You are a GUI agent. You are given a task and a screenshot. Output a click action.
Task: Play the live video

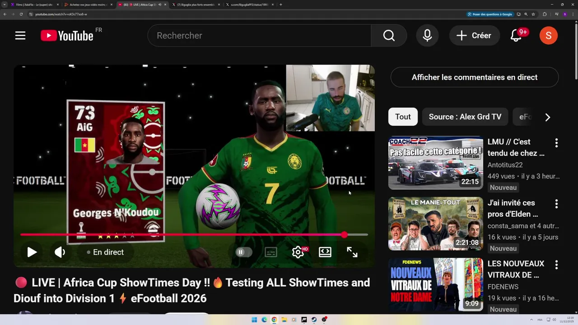[32, 252]
